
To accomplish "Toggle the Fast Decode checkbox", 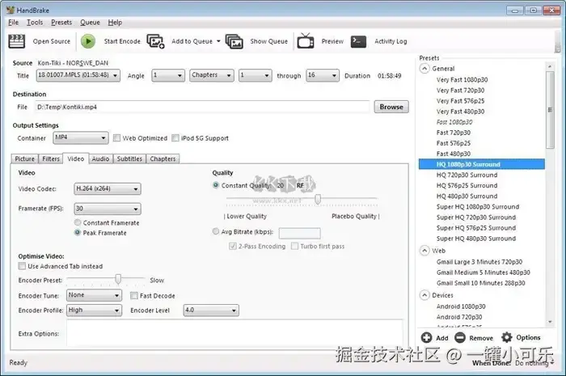I will point(134,295).
